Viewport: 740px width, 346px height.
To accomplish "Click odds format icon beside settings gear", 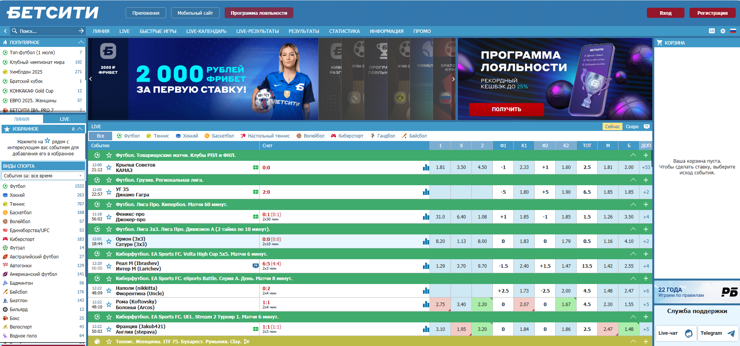I will (712, 31).
